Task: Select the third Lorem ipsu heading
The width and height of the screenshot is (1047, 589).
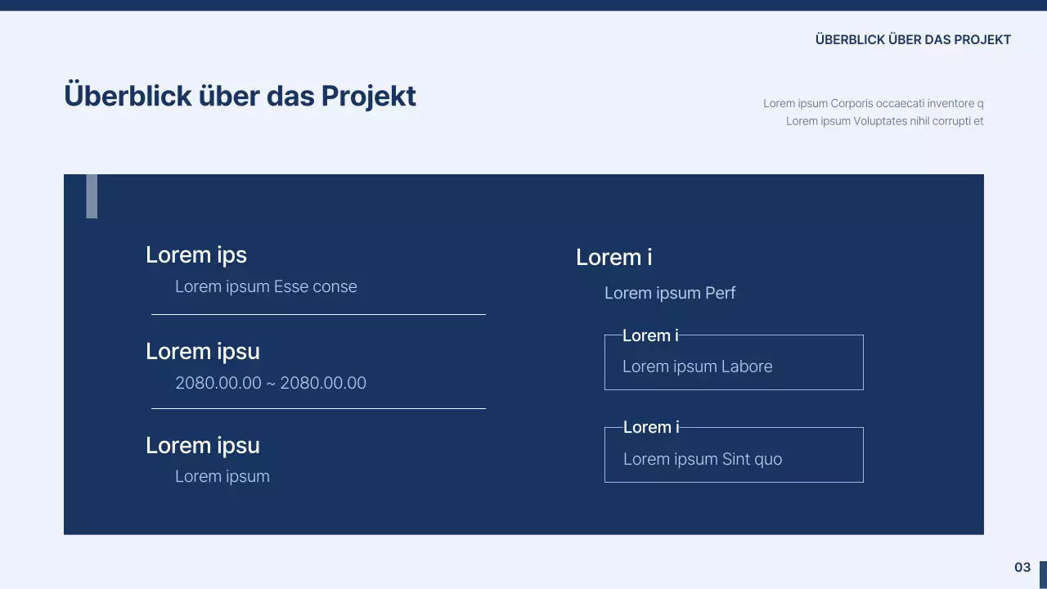Action: coord(202,445)
